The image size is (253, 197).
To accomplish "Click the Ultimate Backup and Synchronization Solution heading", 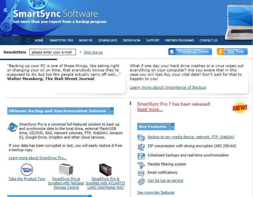I will pyautogui.click(x=58, y=111).
